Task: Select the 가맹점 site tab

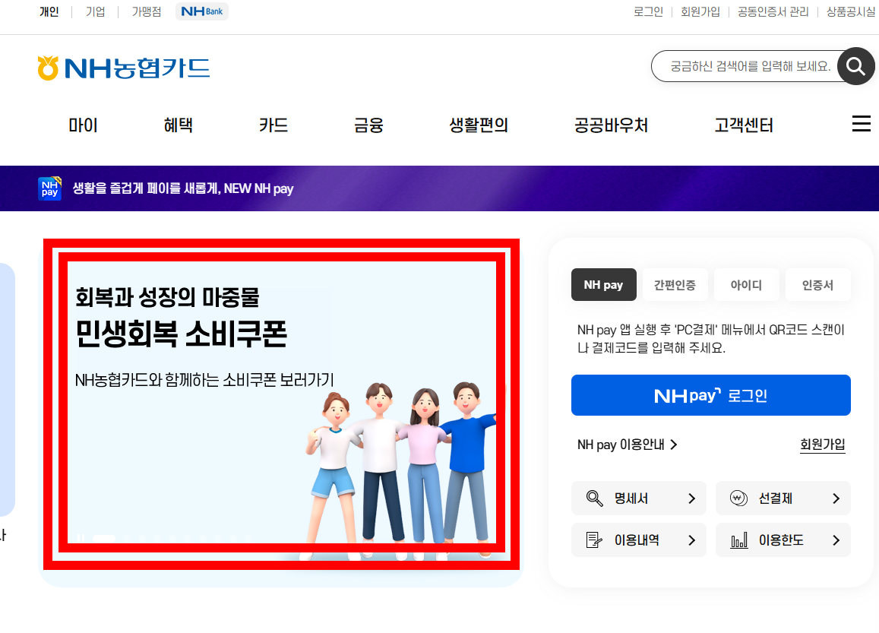Action: coord(147,11)
